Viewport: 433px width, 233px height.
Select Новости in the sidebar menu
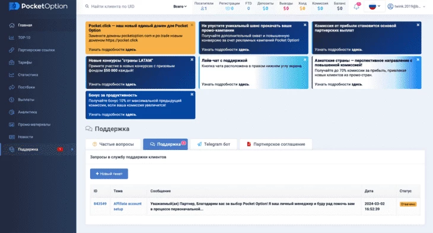[26, 137]
